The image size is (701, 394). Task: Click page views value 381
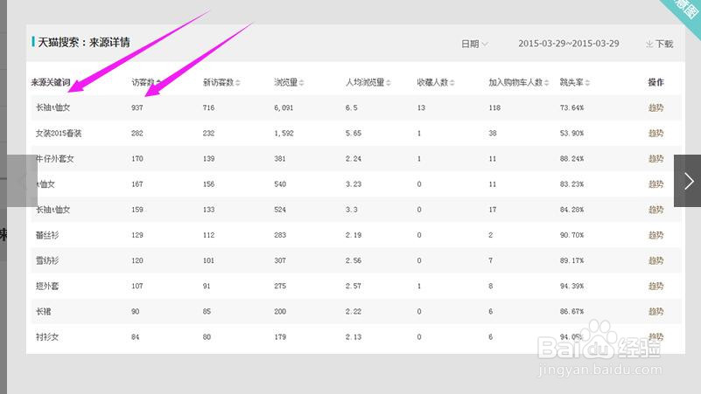click(x=280, y=158)
